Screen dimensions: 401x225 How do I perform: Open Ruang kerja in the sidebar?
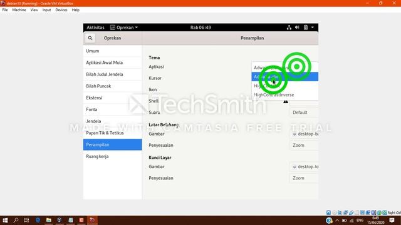(113, 157)
